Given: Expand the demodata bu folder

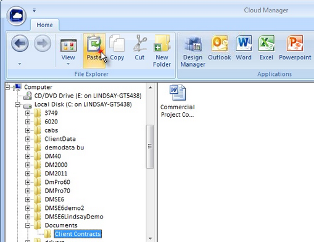Looking at the screenshot, I should pos(28,148).
